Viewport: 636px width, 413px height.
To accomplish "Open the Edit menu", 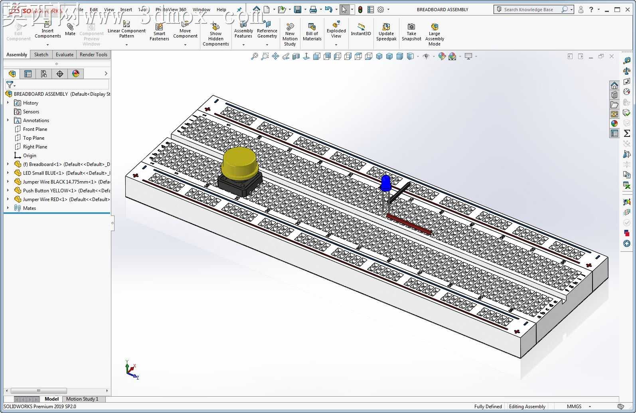I will click(94, 10).
